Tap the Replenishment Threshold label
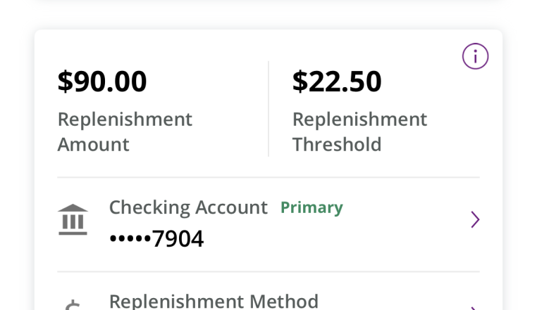The height and width of the screenshot is (310, 537). [359, 131]
